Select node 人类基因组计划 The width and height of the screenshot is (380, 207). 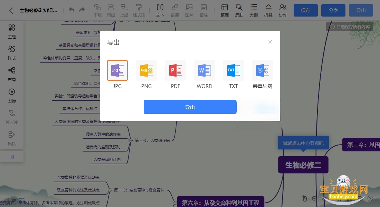(107, 159)
